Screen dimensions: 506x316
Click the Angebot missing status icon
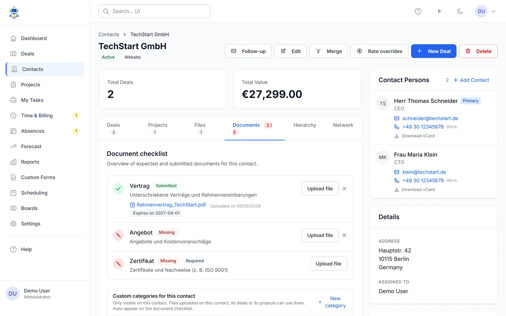tap(118, 235)
